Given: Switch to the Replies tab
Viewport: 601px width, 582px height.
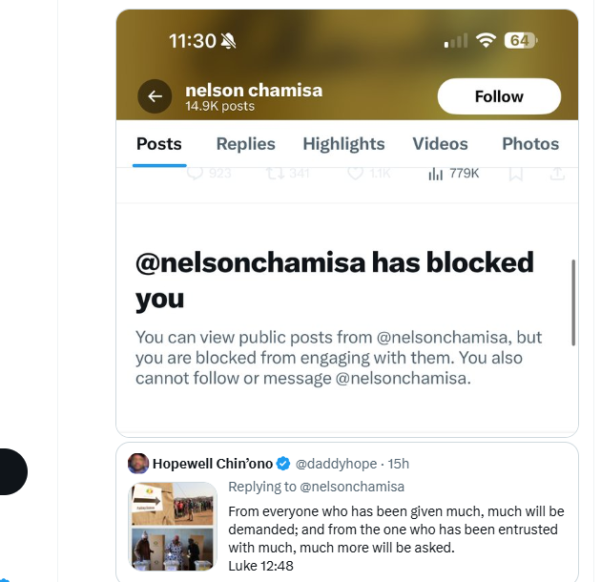Looking at the screenshot, I should point(245,144).
